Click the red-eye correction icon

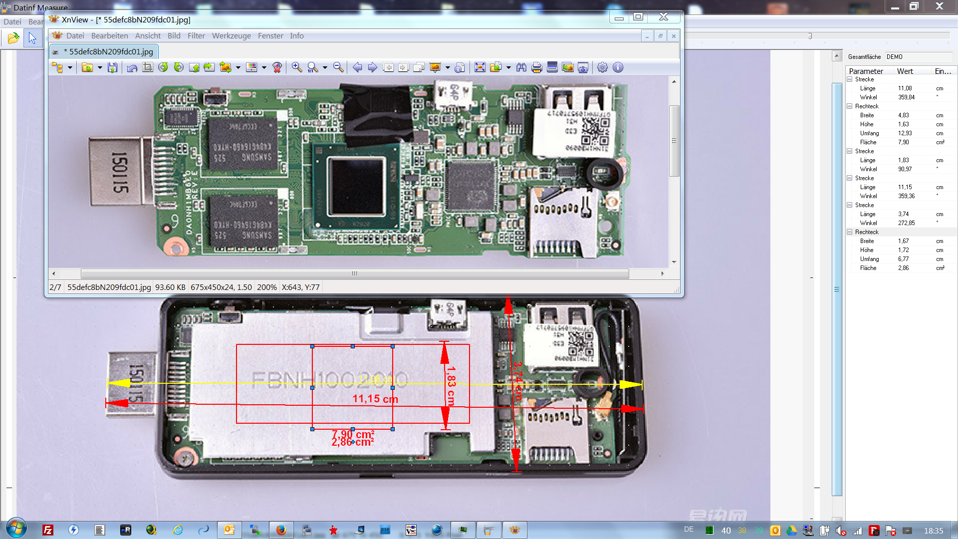[x=277, y=67]
